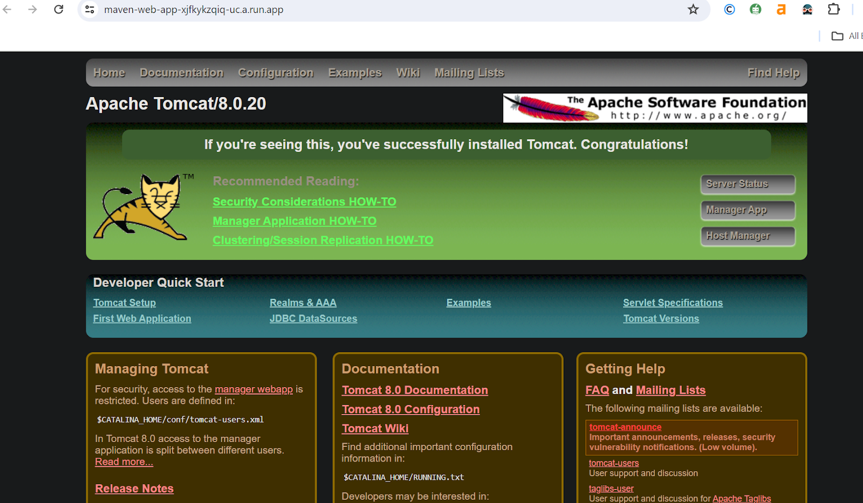863x503 pixels.
Task: Open the Extensions puzzle icon
Action: pyautogui.click(x=834, y=9)
